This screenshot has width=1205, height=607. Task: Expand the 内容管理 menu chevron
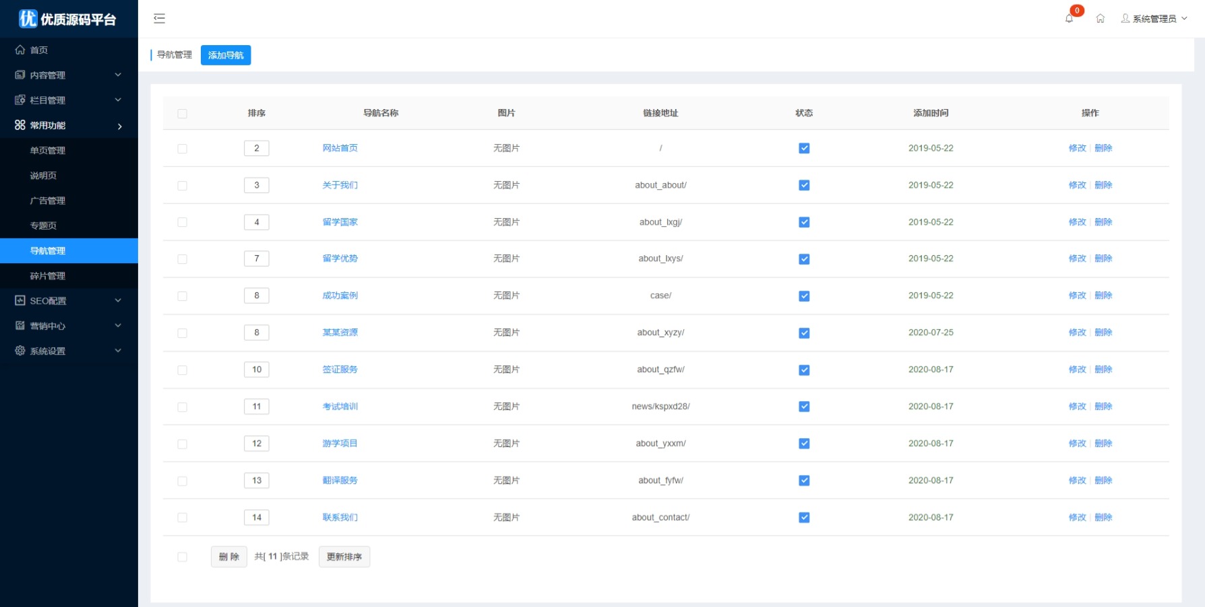[x=118, y=75]
